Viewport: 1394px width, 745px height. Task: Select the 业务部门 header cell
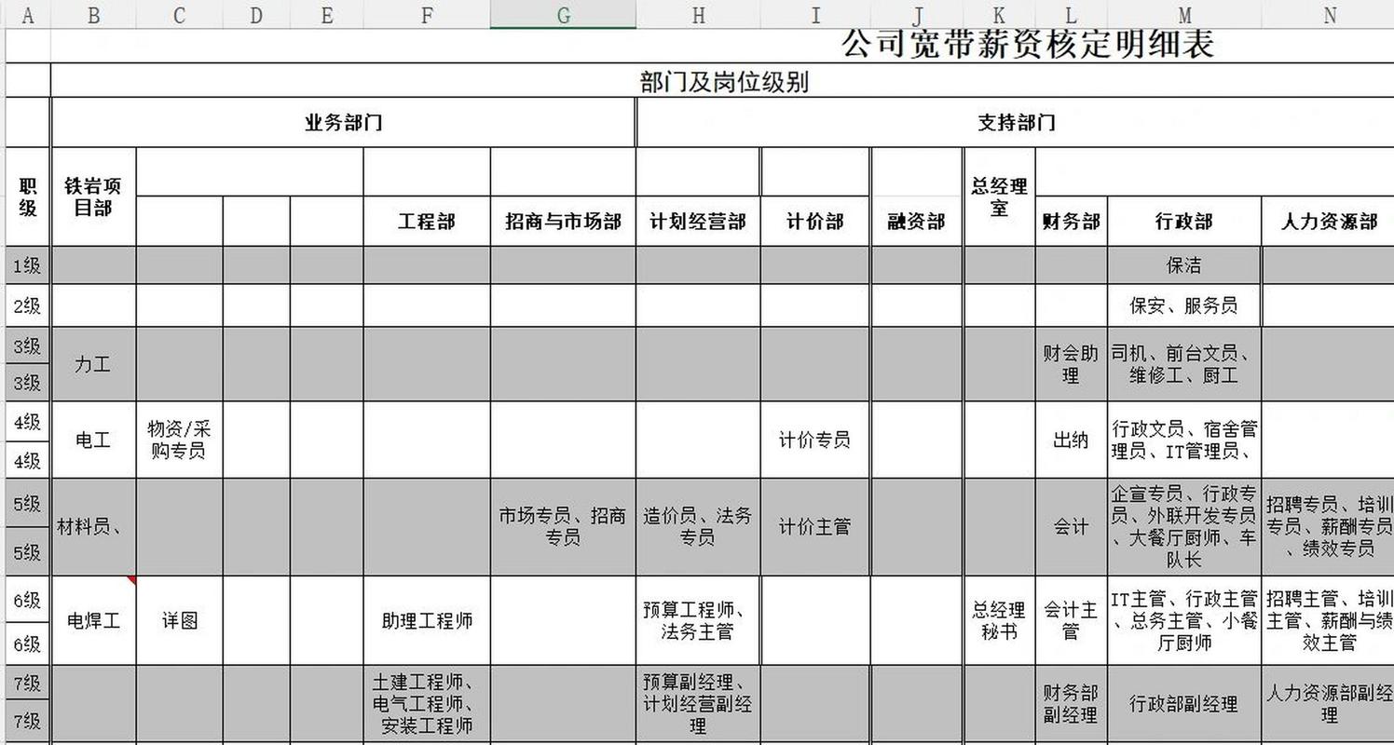coord(343,122)
